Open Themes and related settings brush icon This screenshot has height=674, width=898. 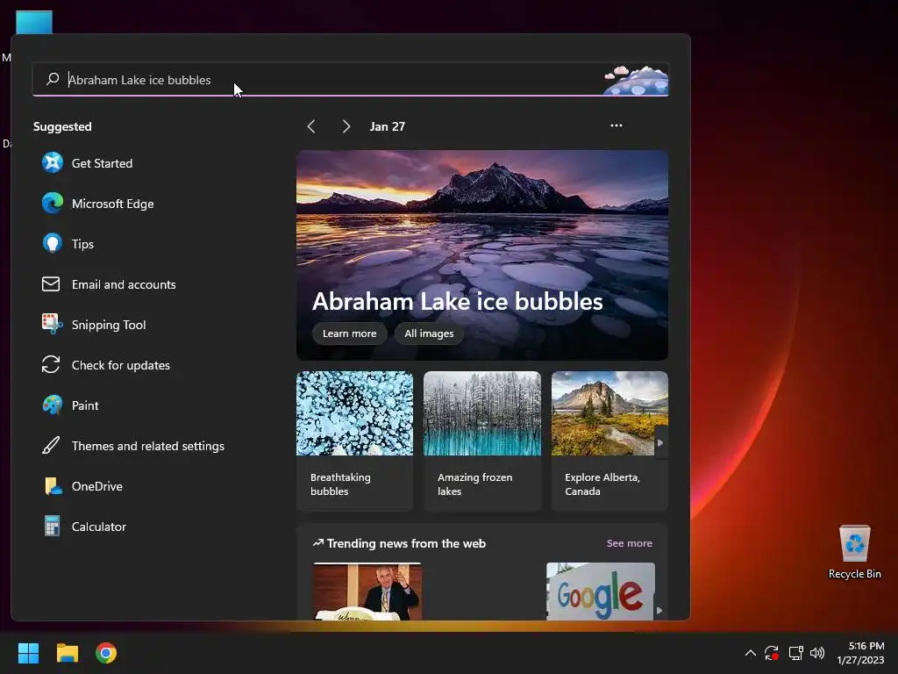(x=51, y=445)
